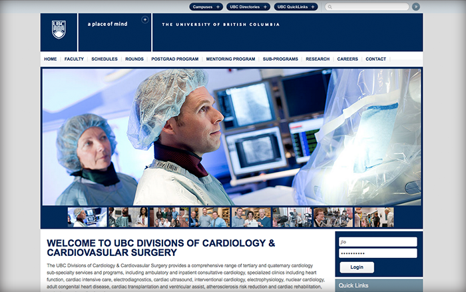The height and width of the screenshot is (292, 466).
Task: Open the POSTGRAD PROGRAM menu item
Action: [174, 59]
